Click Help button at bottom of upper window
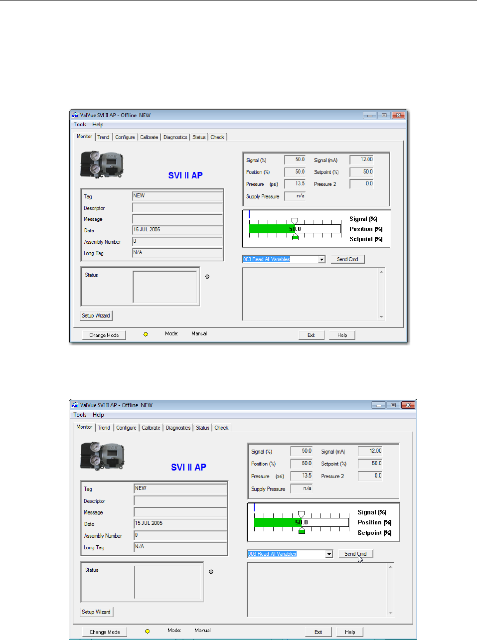 click(342, 335)
